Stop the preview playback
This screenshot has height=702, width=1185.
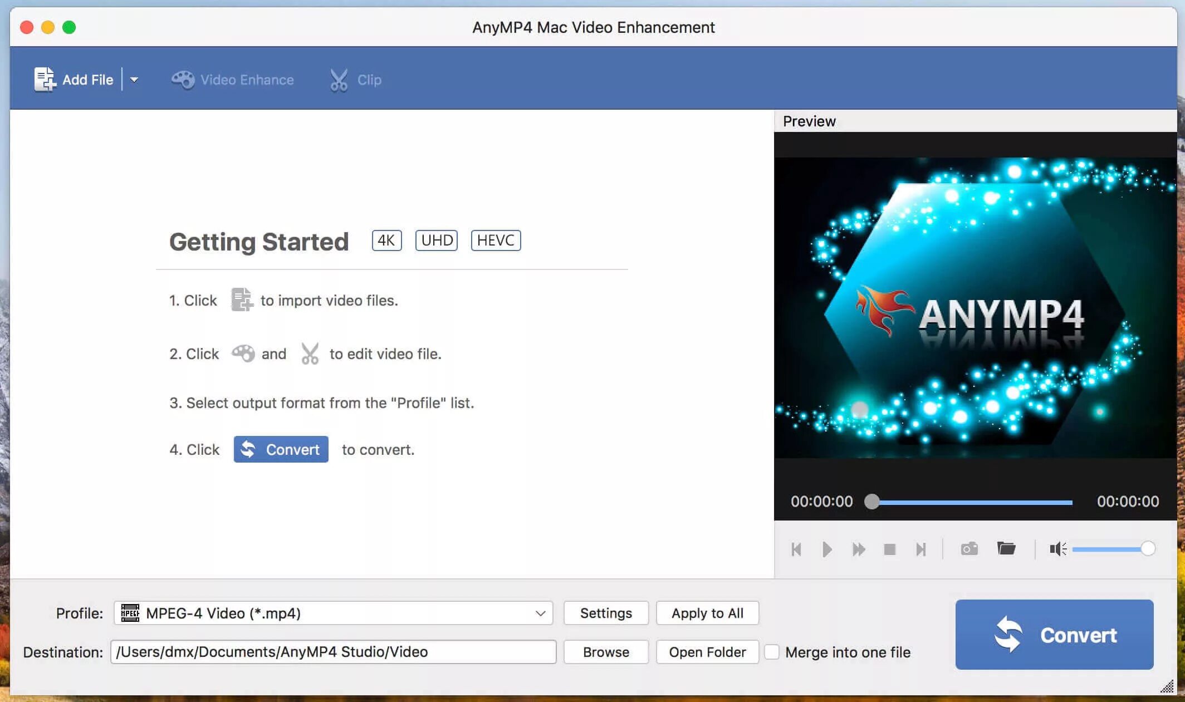pyautogui.click(x=890, y=549)
